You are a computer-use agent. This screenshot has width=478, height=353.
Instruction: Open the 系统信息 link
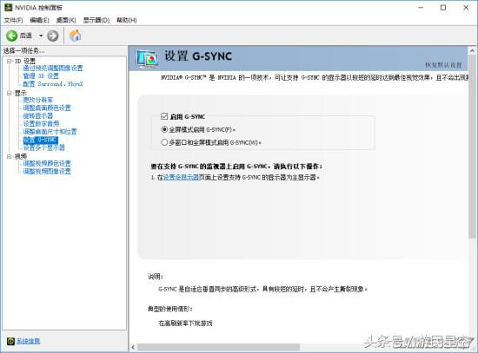pos(28,341)
